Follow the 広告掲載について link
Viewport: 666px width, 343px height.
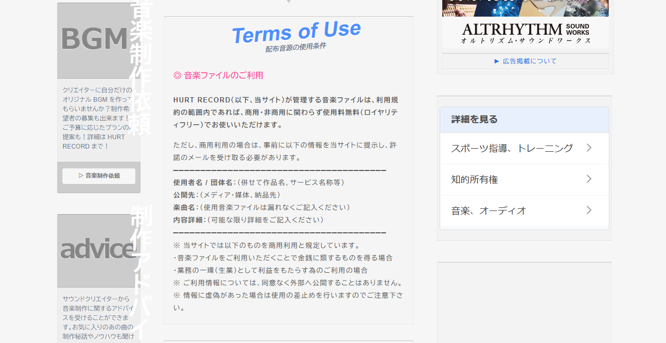pos(526,61)
